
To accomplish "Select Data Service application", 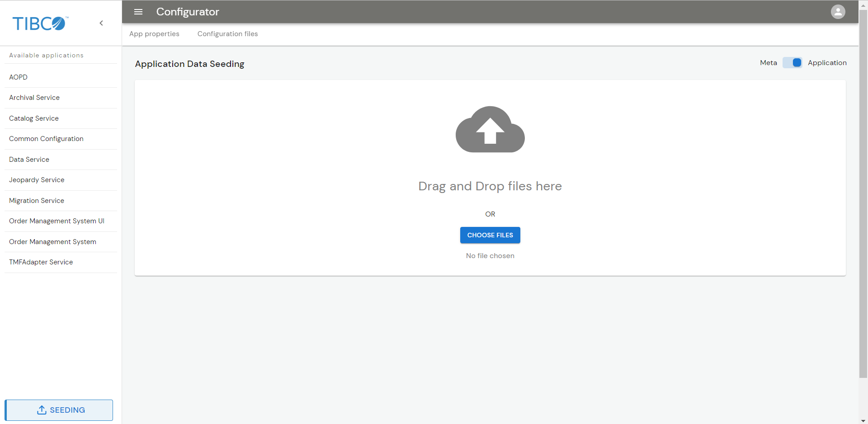I will click(61, 160).
